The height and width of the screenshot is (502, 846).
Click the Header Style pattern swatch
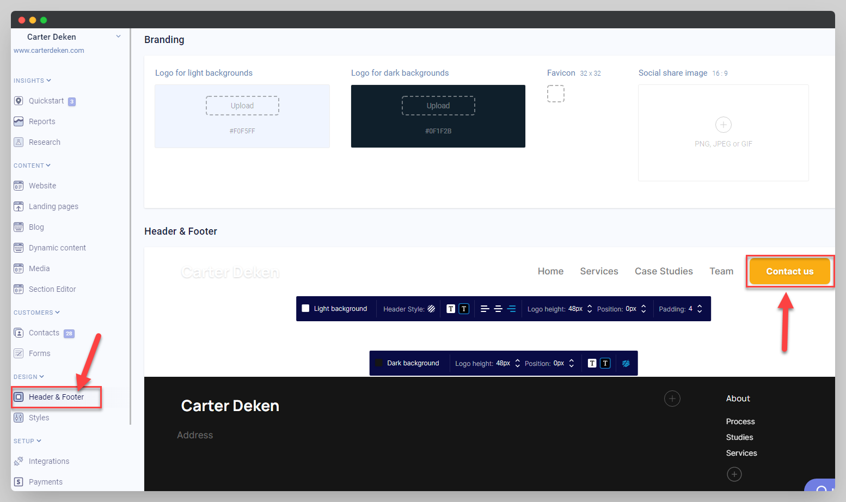click(x=431, y=308)
